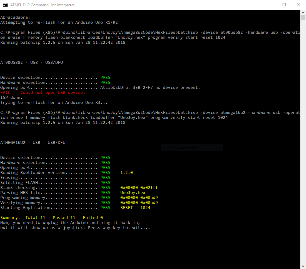Click the 'AT90USB82 - USB - USB/DFU' line

[x=32, y=63]
